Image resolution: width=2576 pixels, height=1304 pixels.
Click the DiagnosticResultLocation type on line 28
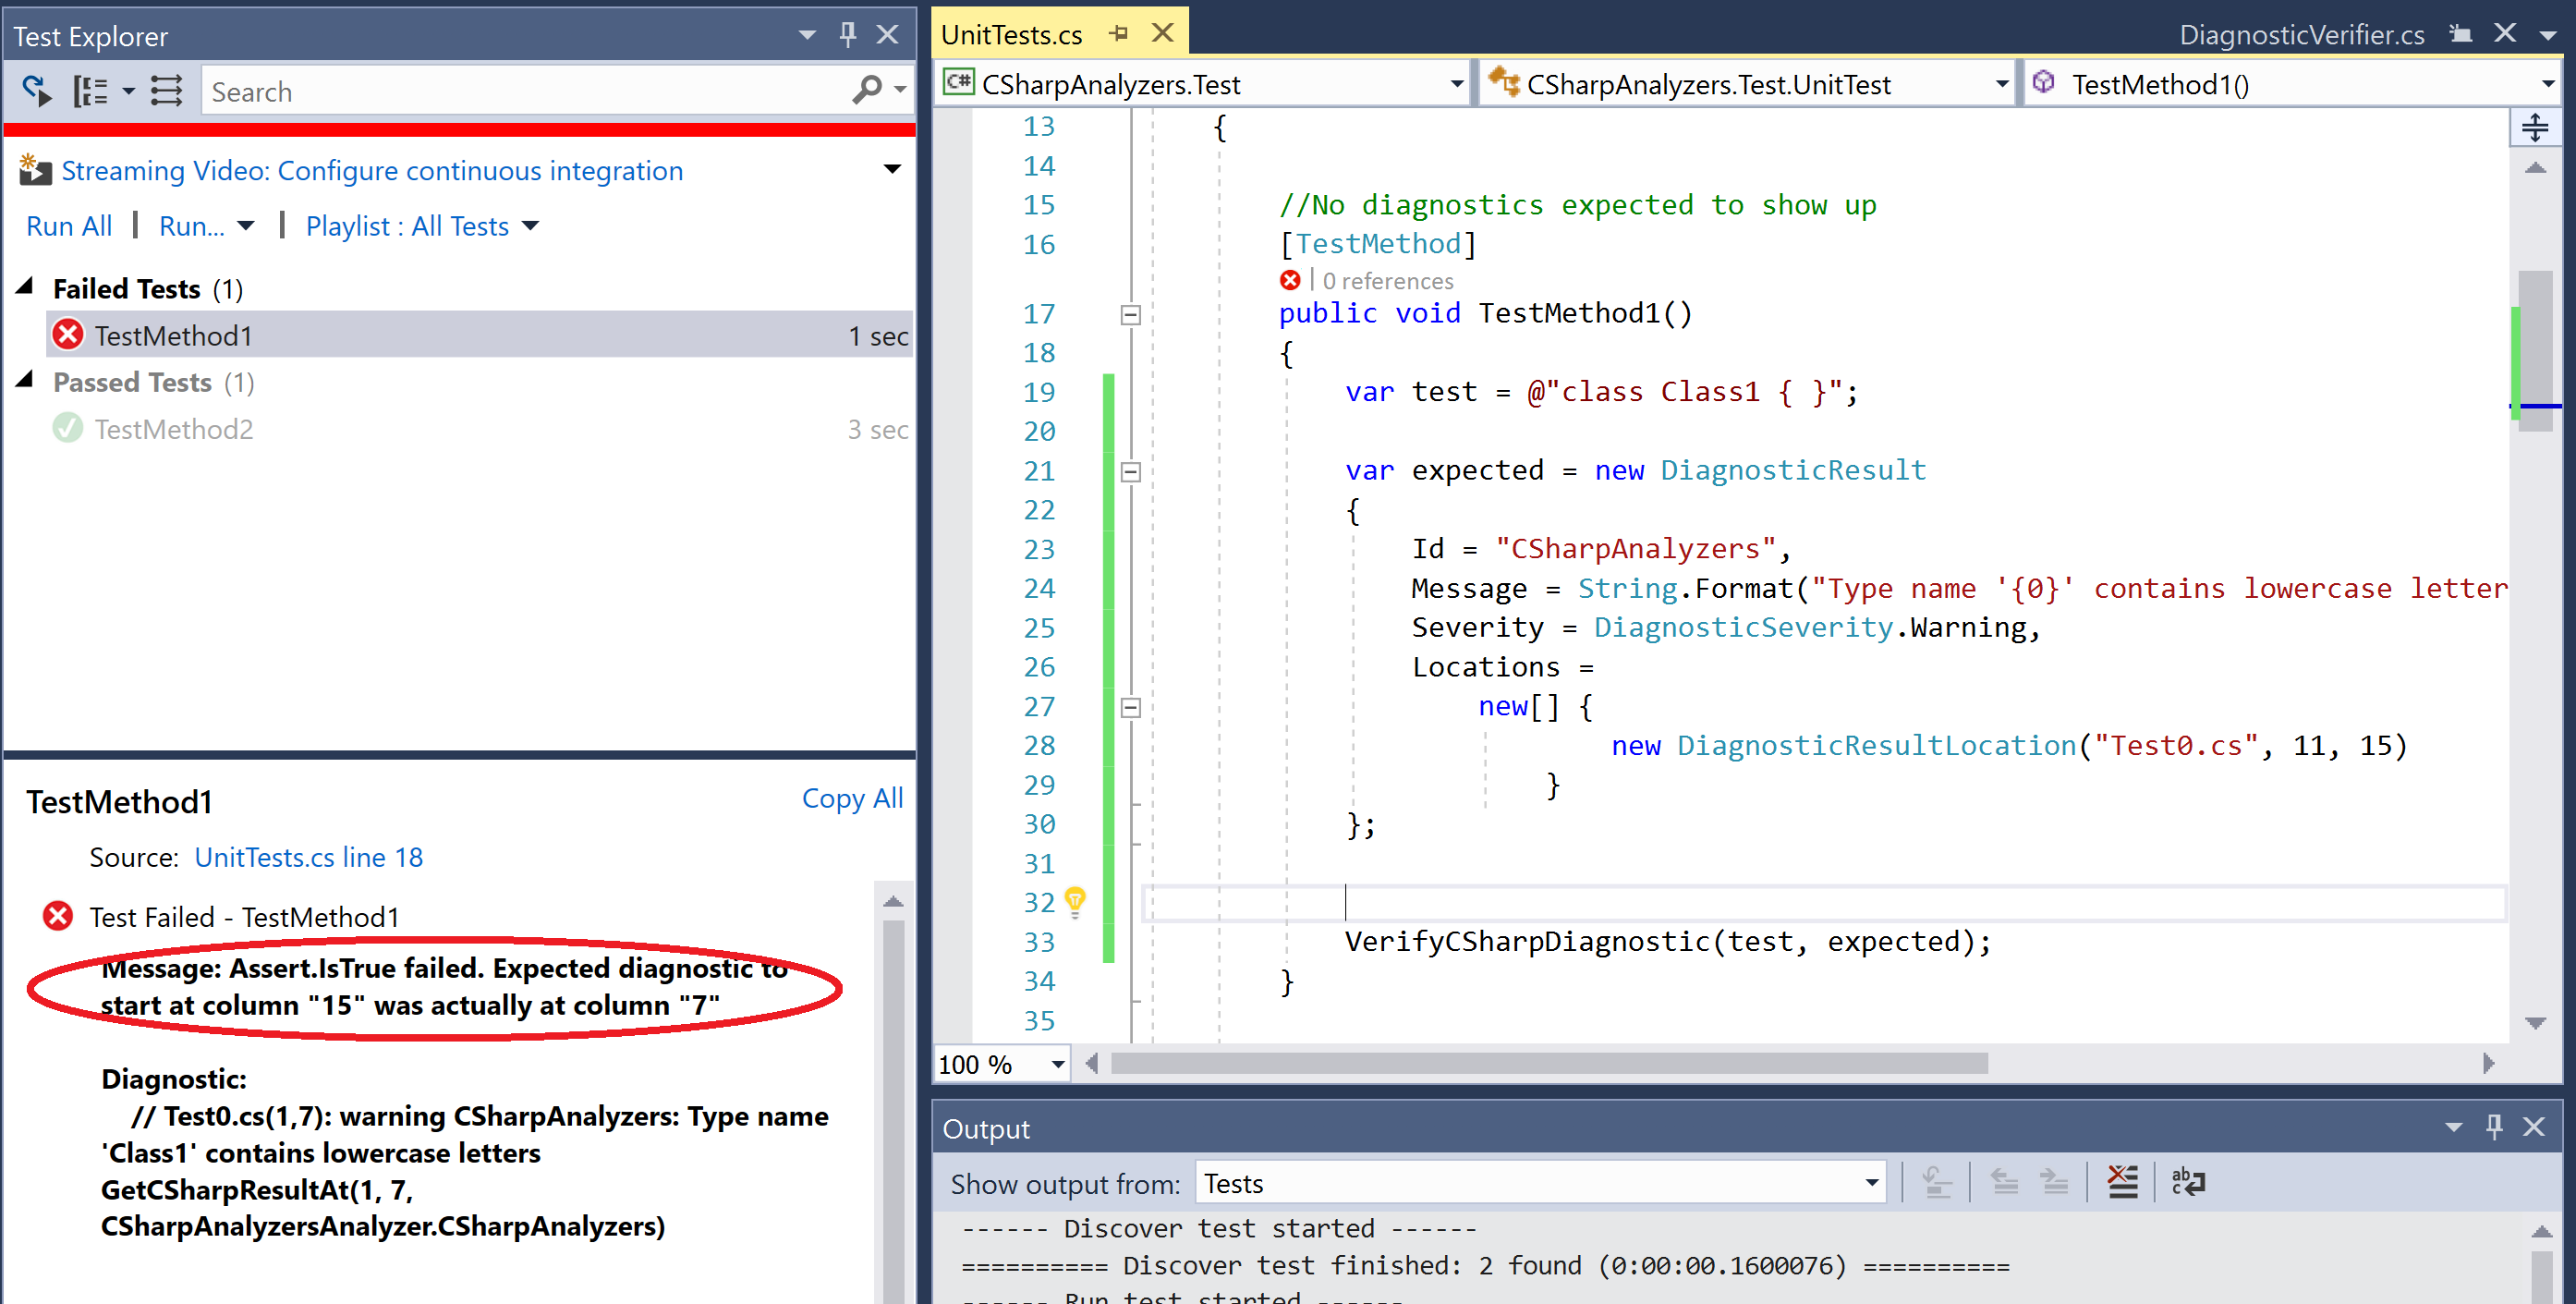click(1876, 745)
